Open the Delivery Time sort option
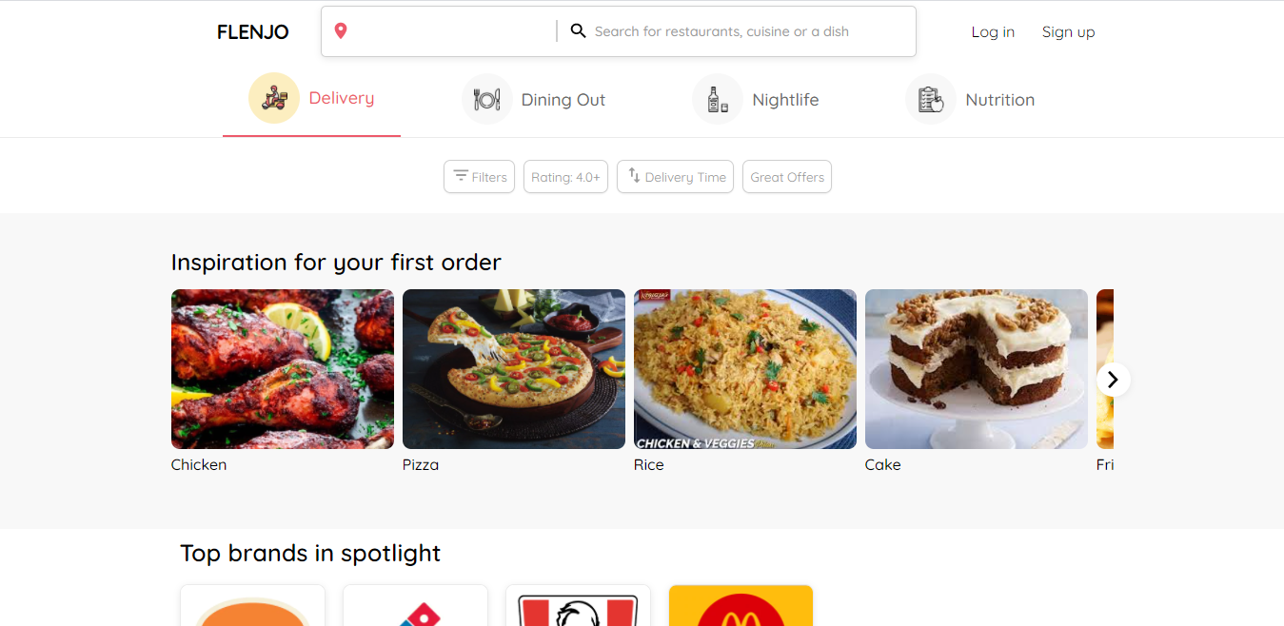This screenshot has height=626, width=1284. tap(675, 177)
